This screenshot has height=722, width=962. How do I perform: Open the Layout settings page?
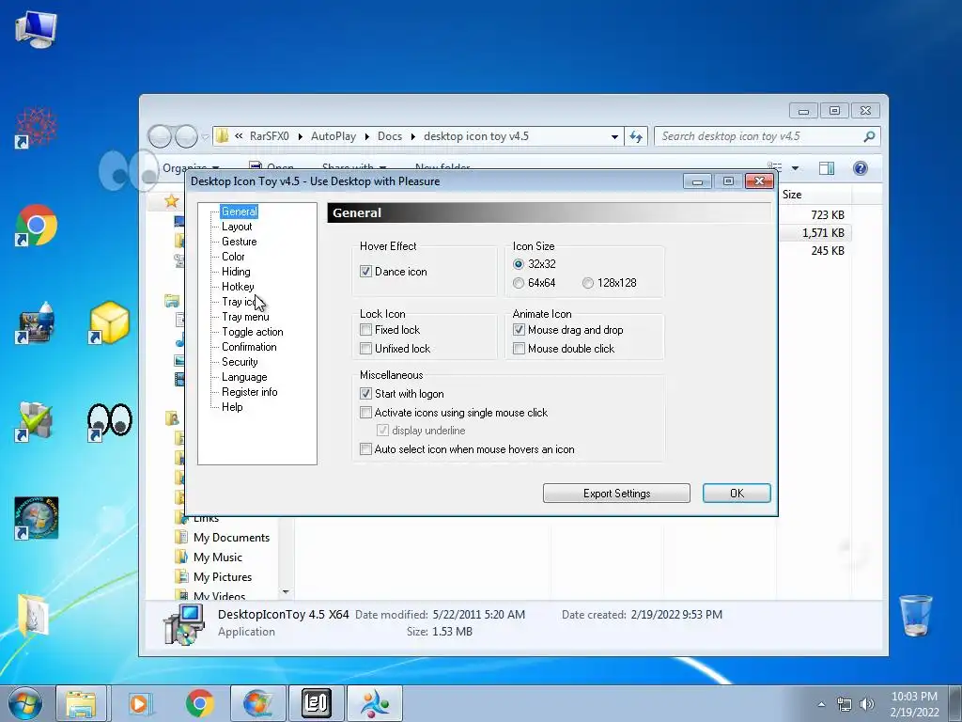[x=237, y=227]
